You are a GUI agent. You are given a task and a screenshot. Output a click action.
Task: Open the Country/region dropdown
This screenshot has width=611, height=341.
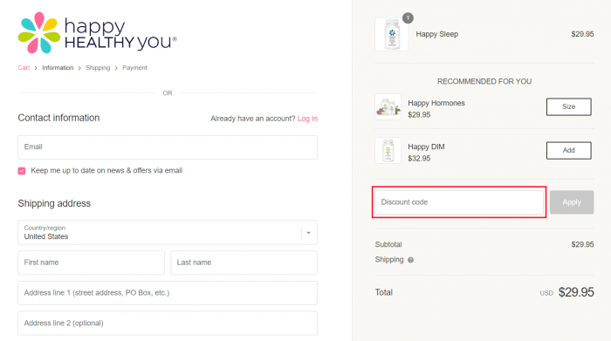pyautogui.click(x=168, y=232)
